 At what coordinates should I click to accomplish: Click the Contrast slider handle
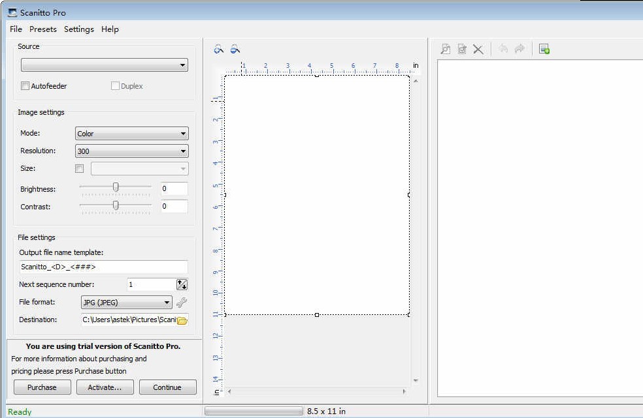click(116, 205)
